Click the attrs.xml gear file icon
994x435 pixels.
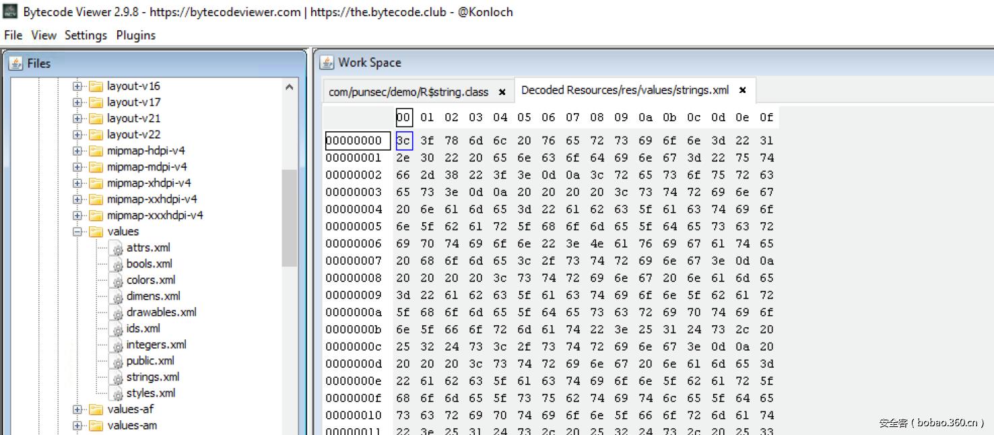pyautogui.click(x=118, y=248)
